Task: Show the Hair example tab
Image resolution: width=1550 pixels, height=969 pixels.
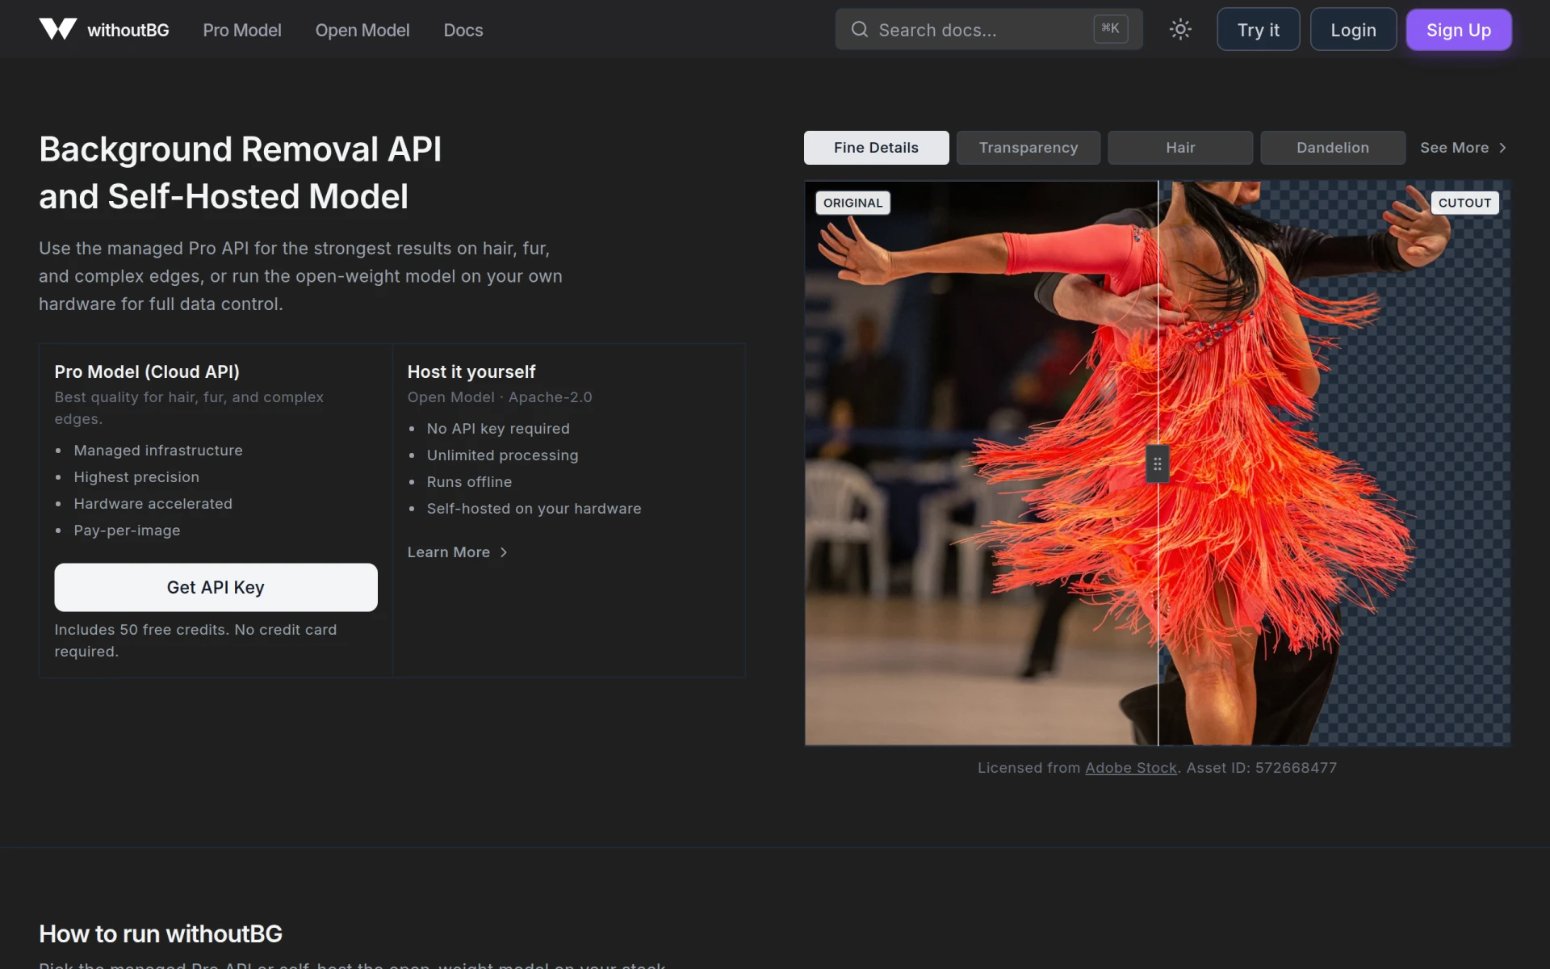Action: pyautogui.click(x=1180, y=148)
